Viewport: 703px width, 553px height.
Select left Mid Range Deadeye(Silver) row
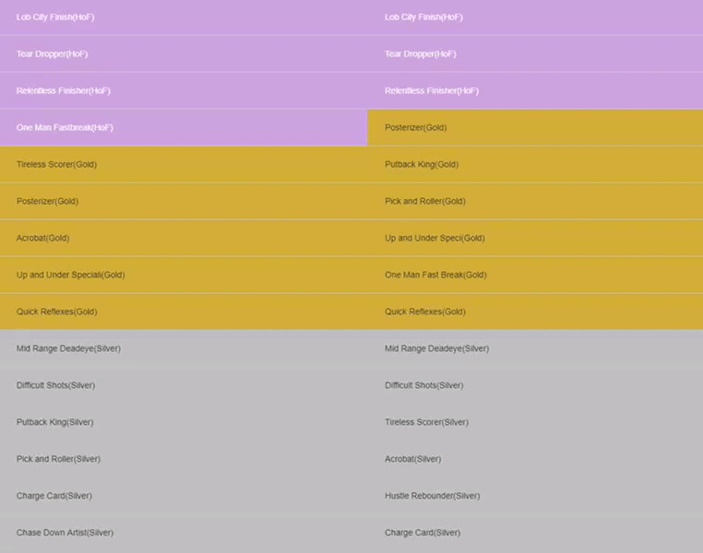click(x=184, y=348)
